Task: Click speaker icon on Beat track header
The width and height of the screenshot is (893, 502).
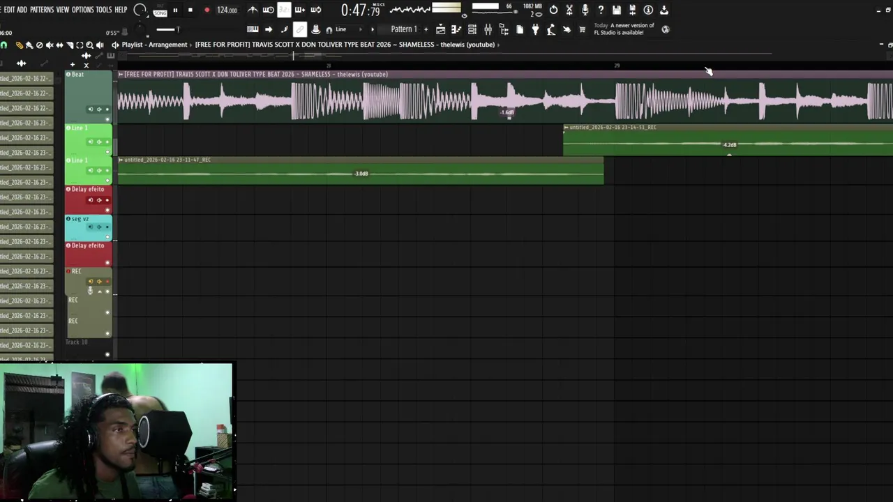Action: point(99,109)
